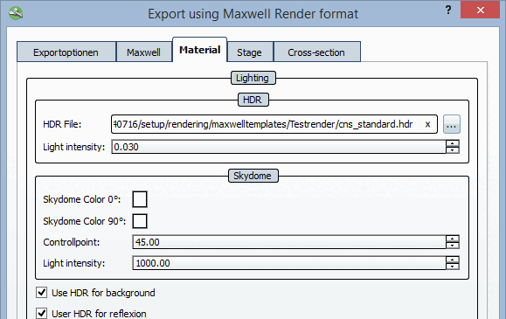Browse for HDR file with ellipsis button

pos(452,124)
